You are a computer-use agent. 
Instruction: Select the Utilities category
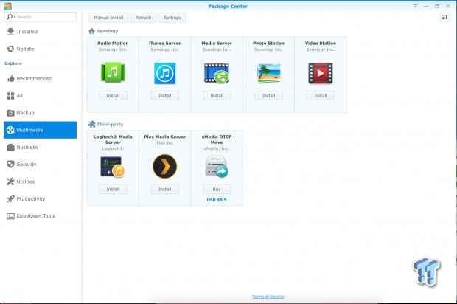pos(41,182)
